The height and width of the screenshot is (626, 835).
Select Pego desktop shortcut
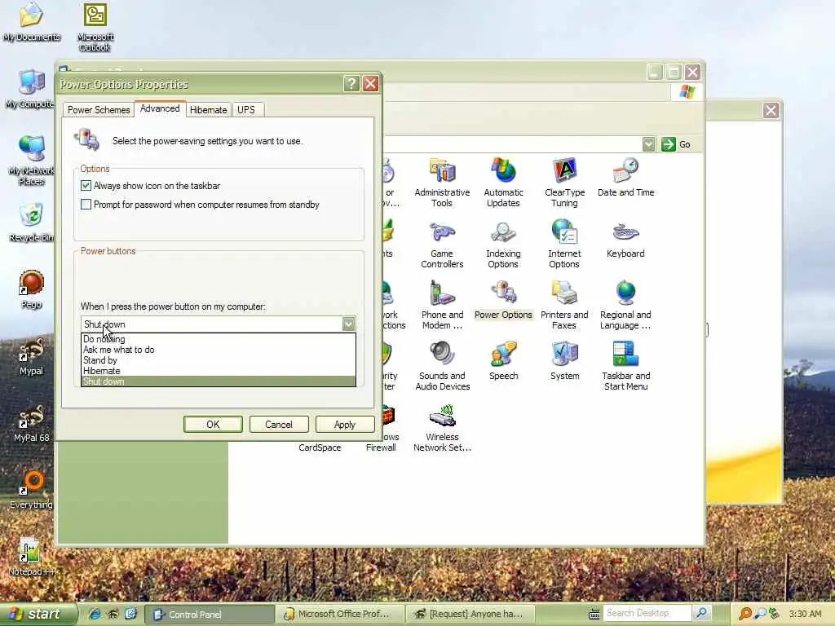[x=32, y=289]
